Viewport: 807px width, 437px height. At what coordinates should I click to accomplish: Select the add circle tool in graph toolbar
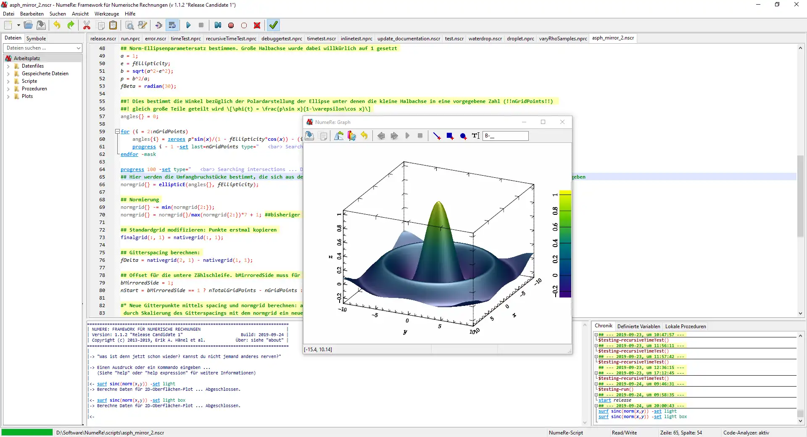click(463, 136)
